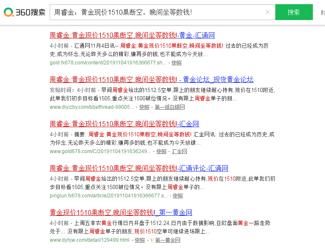
Task: Click snippet text starting 汇通网11月4日讯
Action: click(159, 50)
